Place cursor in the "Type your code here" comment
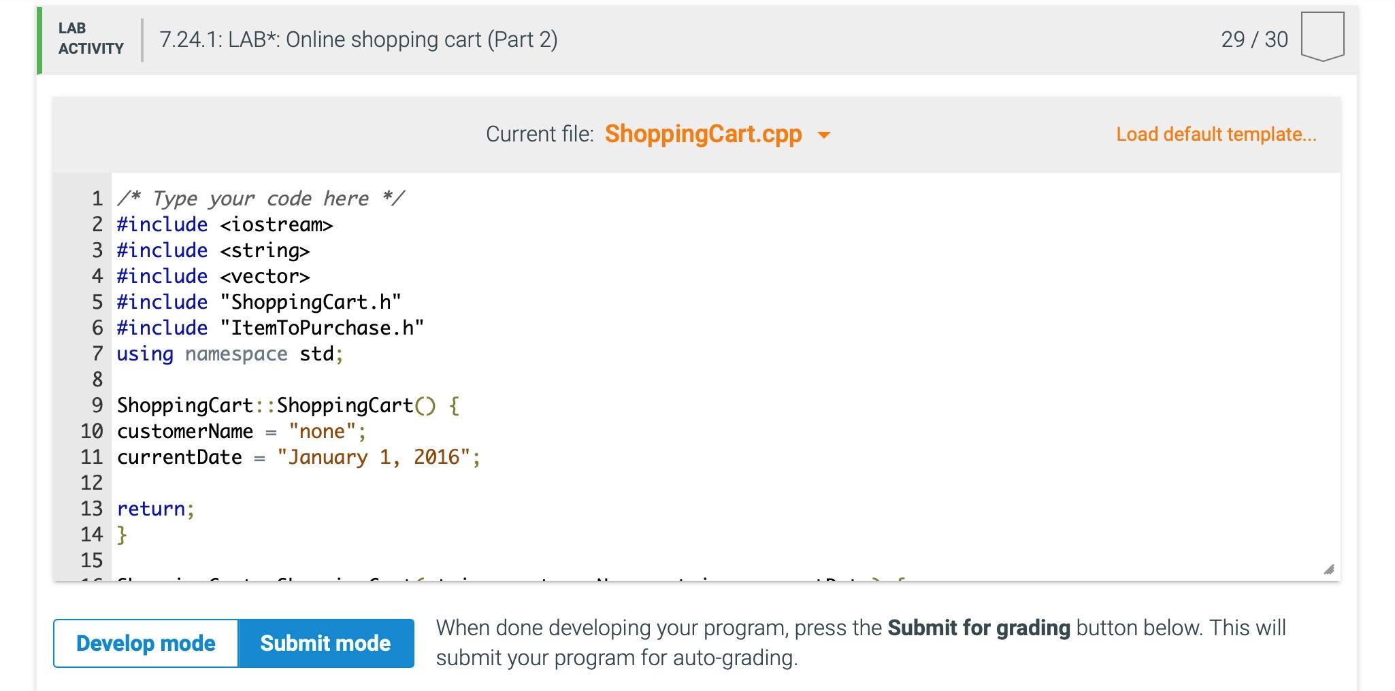Screen dimensions: 1395x691 point(261,199)
